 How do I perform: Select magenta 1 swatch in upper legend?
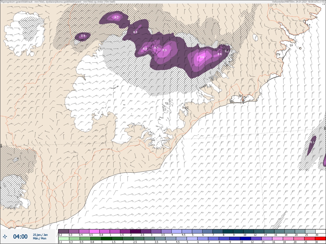(115, 231)
